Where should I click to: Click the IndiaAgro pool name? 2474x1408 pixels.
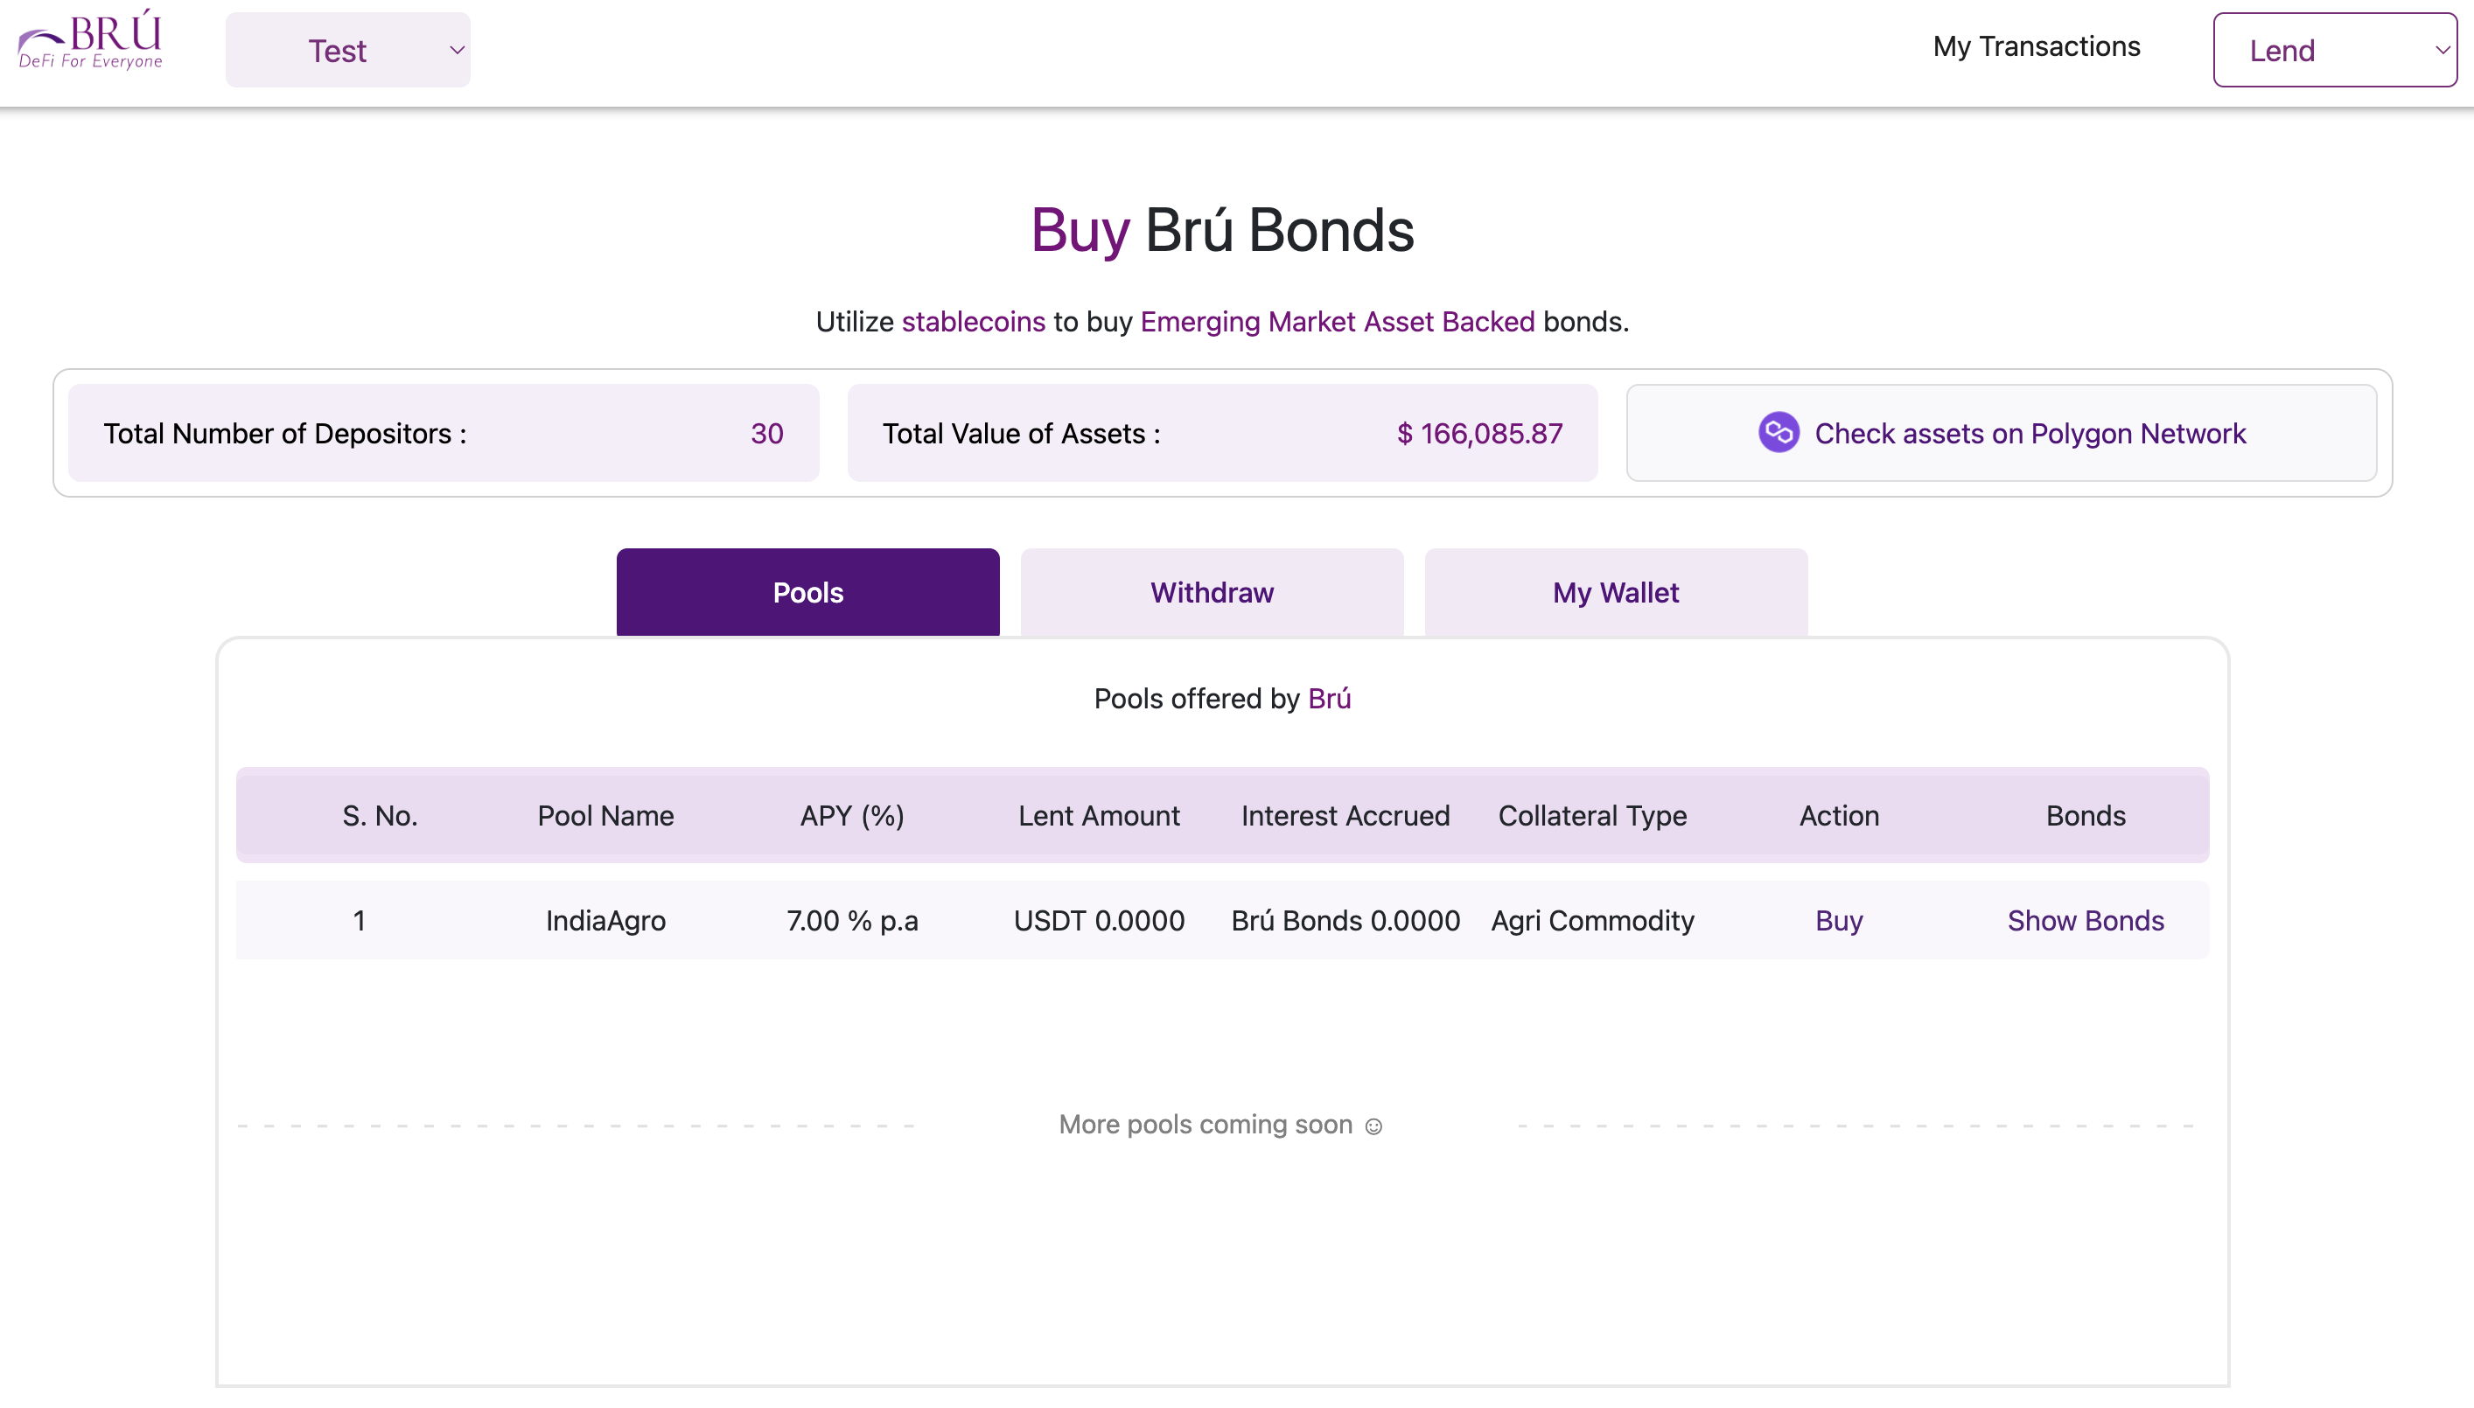pyautogui.click(x=605, y=921)
